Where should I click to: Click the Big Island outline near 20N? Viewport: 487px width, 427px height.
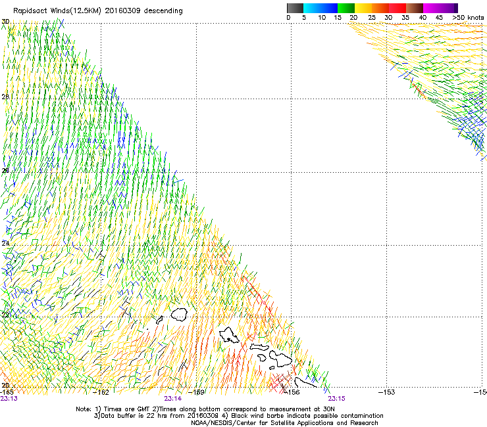[306, 382]
